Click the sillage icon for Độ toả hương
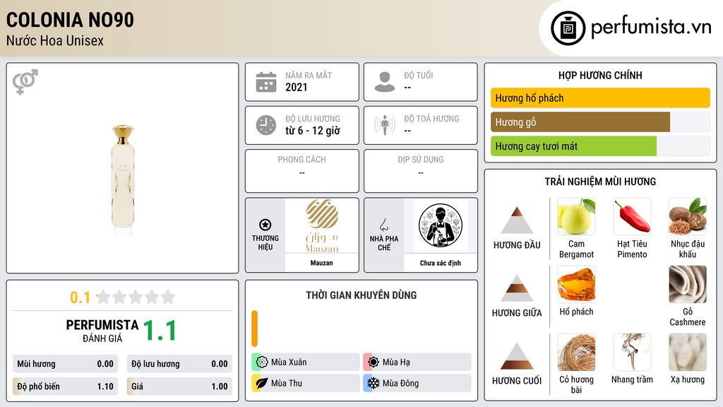The height and width of the screenshot is (407, 723). coord(385,125)
